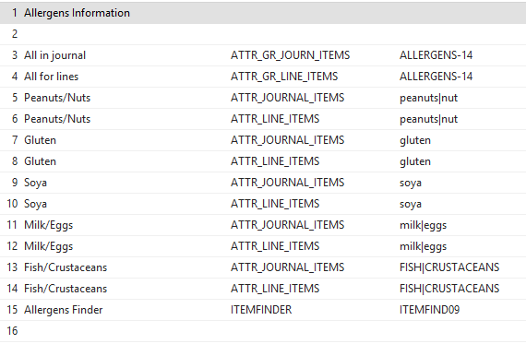The height and width of the screenshot is (344, 526).
Task: Click ATTR_LINE_ITEMS in Soya row 10
Action: pos(275,204)
